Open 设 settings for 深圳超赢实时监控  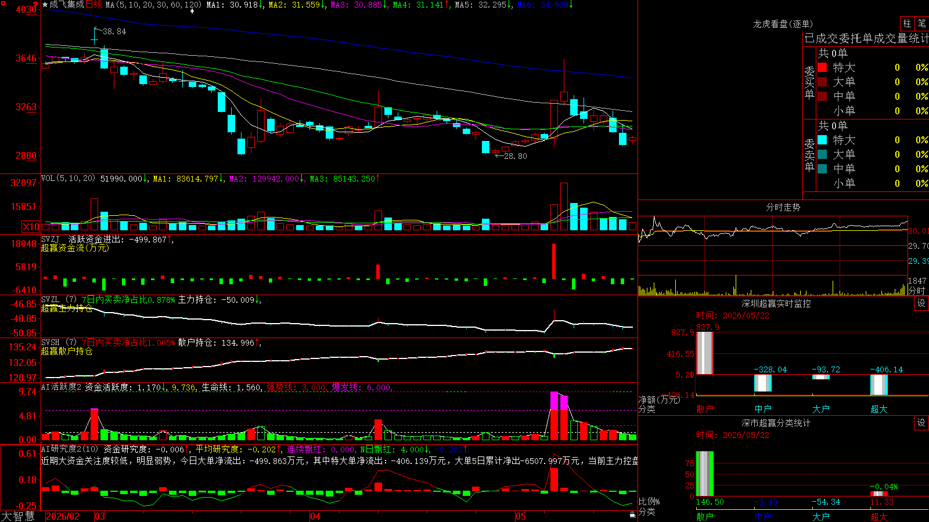pyautogui.click(x=921, y=303)
